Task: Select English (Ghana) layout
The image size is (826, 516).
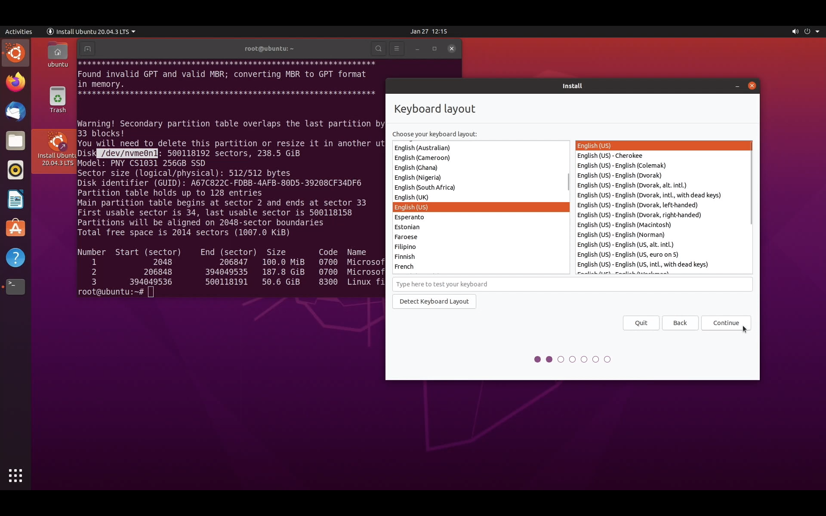Action: [x=481, y=168]
